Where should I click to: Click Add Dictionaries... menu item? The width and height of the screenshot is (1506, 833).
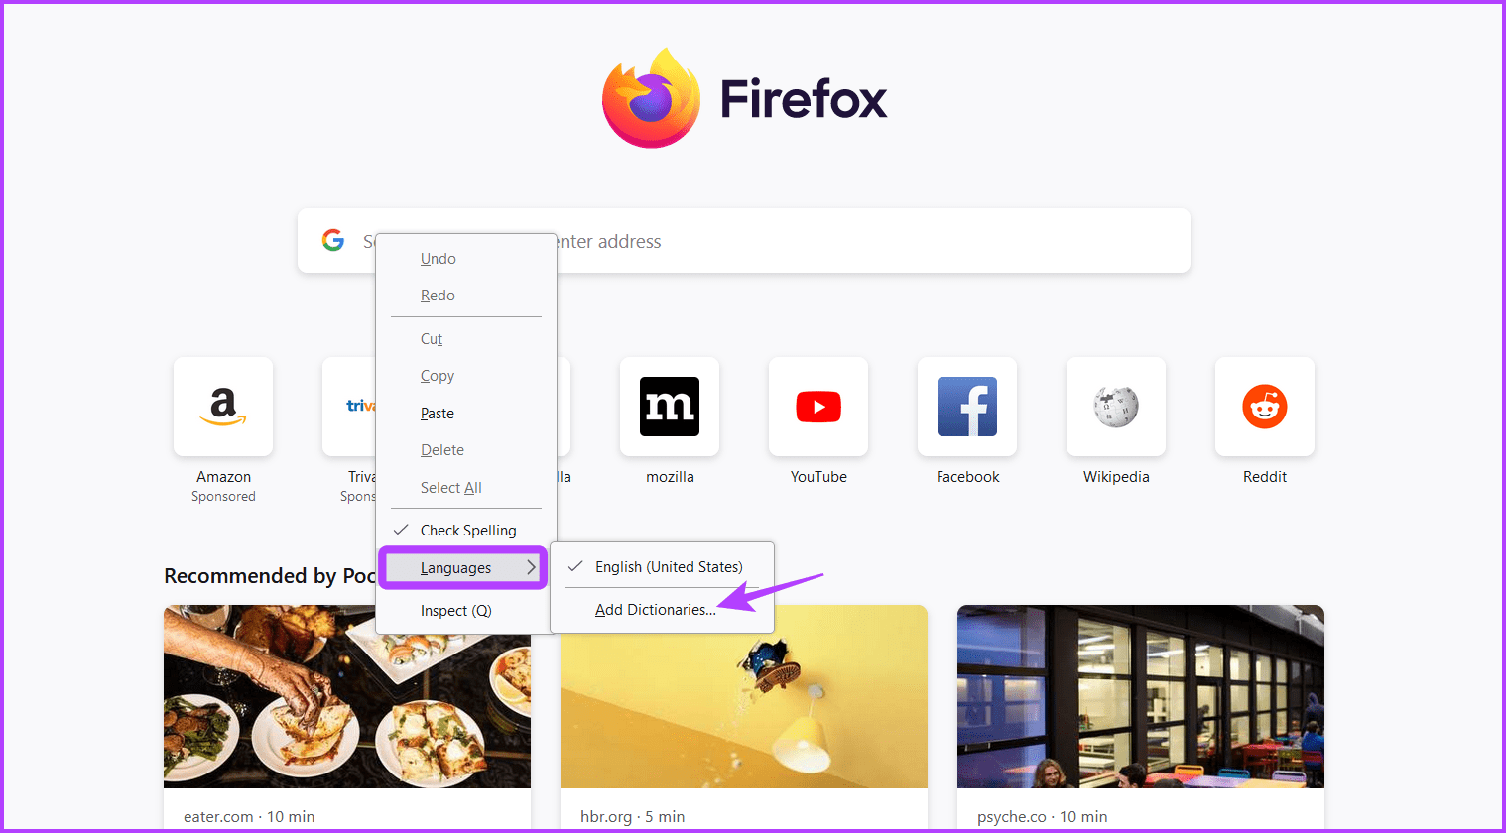[655, 610]
